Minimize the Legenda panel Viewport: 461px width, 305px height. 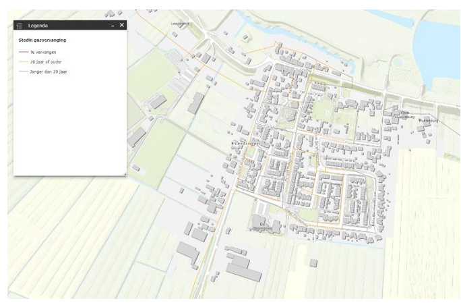tap(113, 25)
